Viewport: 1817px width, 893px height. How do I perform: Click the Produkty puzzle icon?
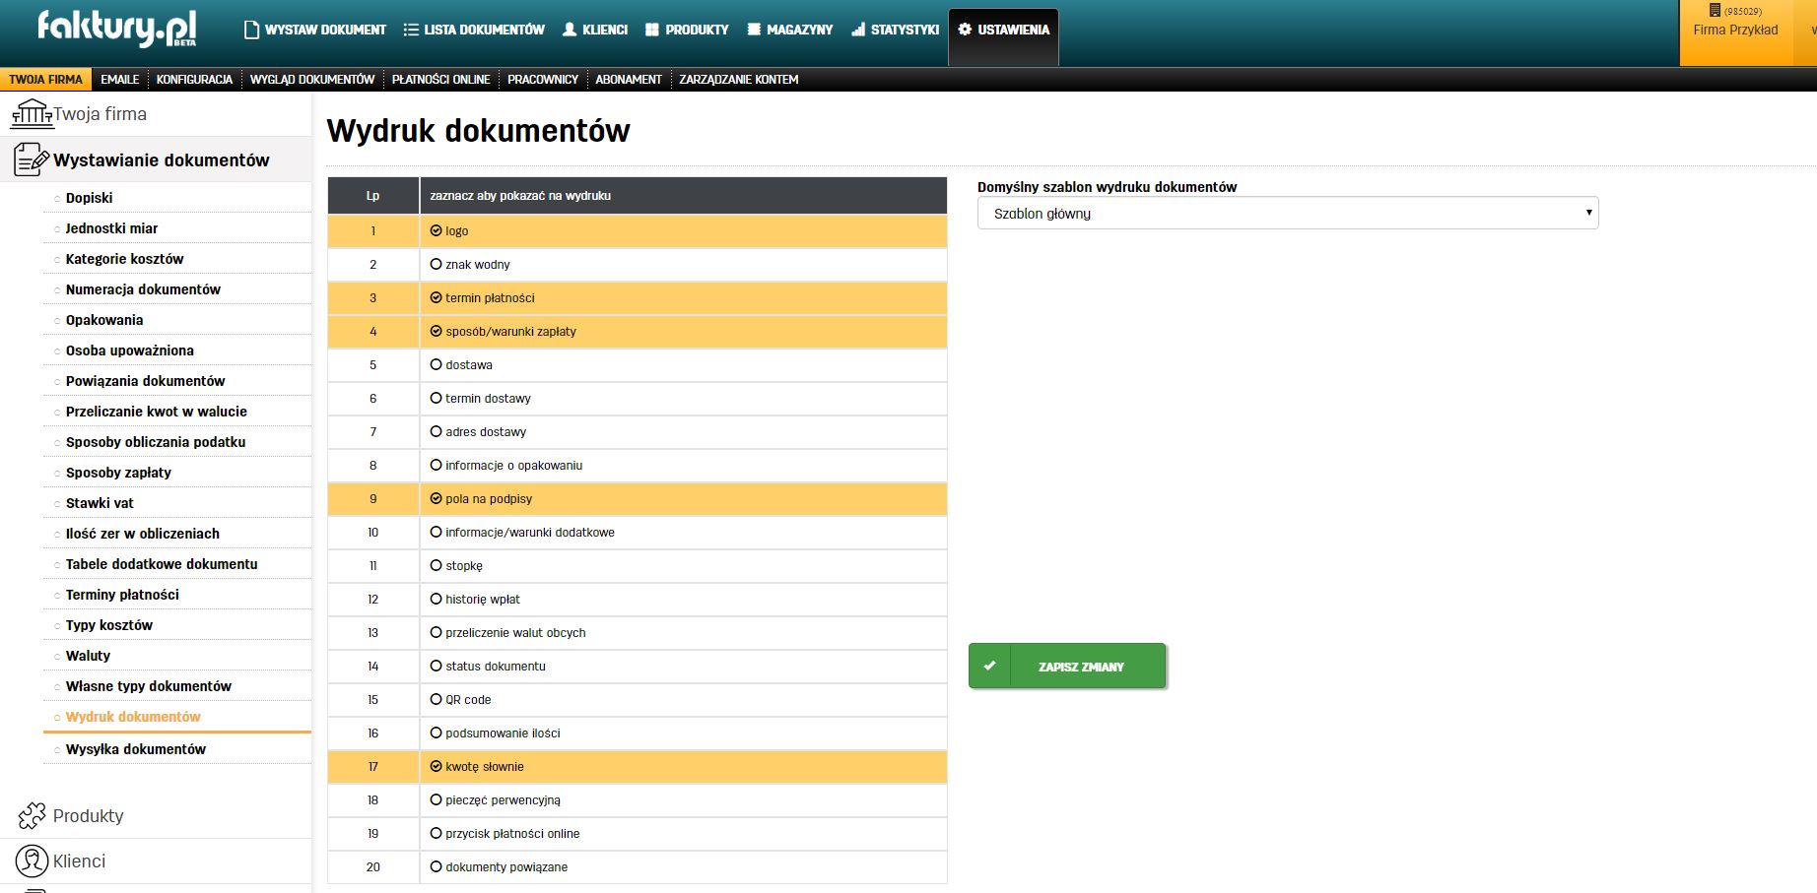point(32,815)
